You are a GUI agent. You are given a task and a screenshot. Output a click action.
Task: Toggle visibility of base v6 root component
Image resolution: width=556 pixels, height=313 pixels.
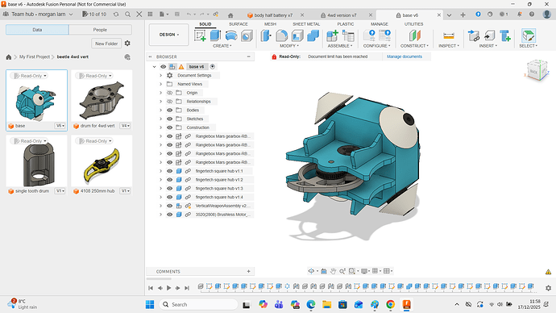pyautogui.click(x=163, y=67)
